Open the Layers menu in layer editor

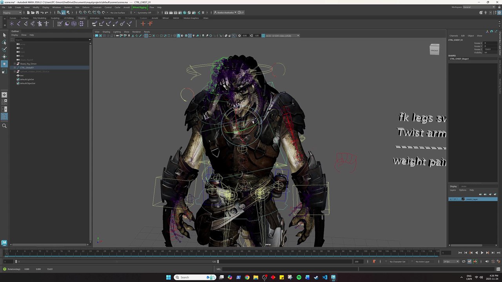(x=453, y=190)
